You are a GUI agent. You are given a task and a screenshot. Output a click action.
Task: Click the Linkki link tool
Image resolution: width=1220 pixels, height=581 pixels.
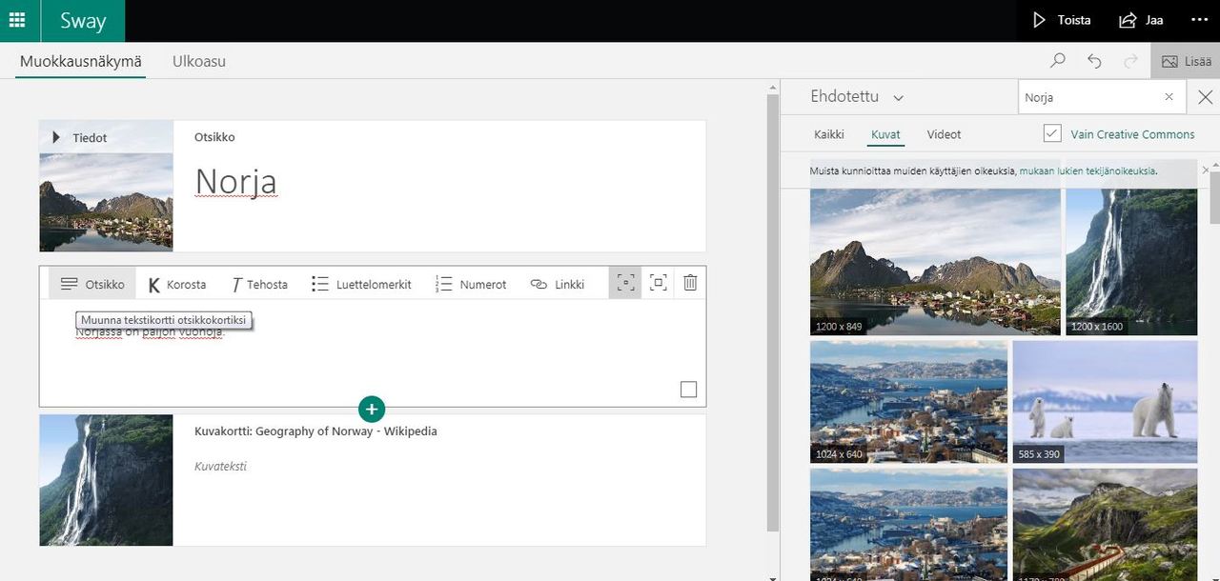click(558, 284)
